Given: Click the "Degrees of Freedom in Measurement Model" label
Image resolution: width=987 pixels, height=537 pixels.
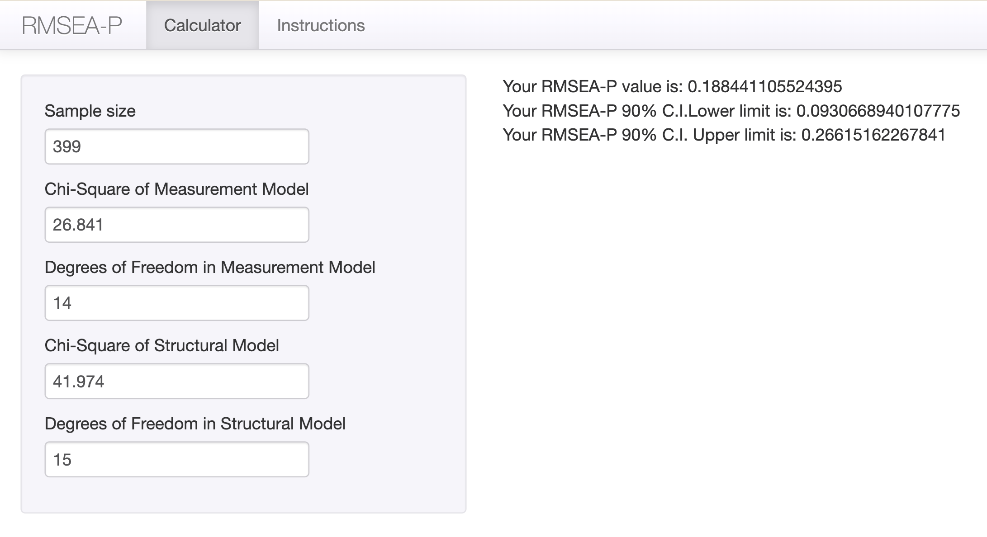Looking at the screenshot, I should click(210, 268).
